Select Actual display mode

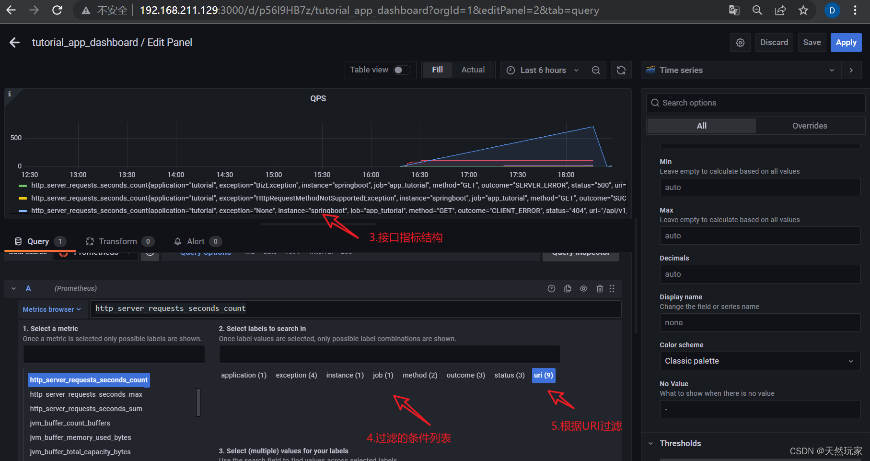[x=473, y=70]
